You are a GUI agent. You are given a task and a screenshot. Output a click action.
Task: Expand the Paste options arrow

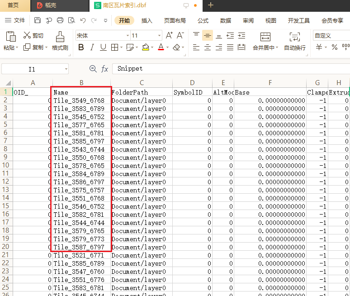pos(17,48)
